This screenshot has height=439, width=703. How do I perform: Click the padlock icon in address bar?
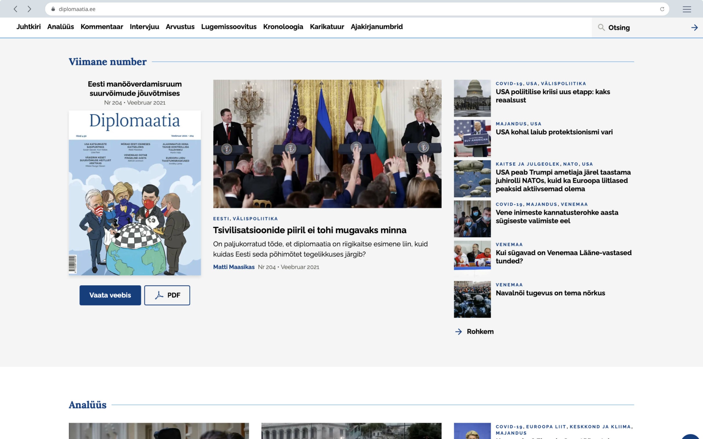point(53,9)
